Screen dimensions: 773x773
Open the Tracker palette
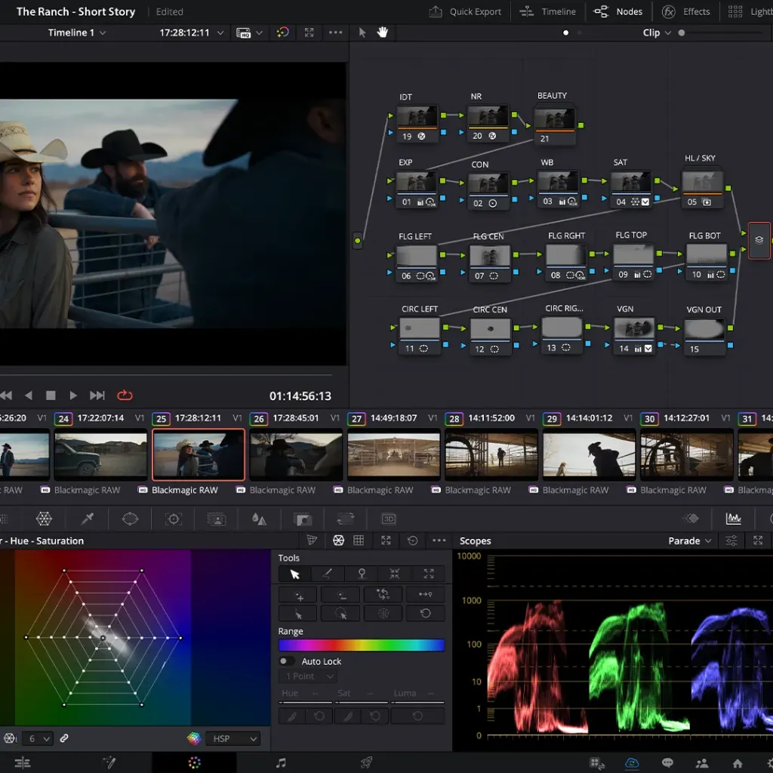tap(174, 519)
